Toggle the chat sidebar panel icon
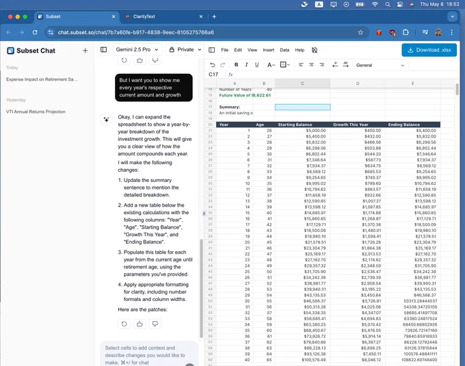 [103, 49]
